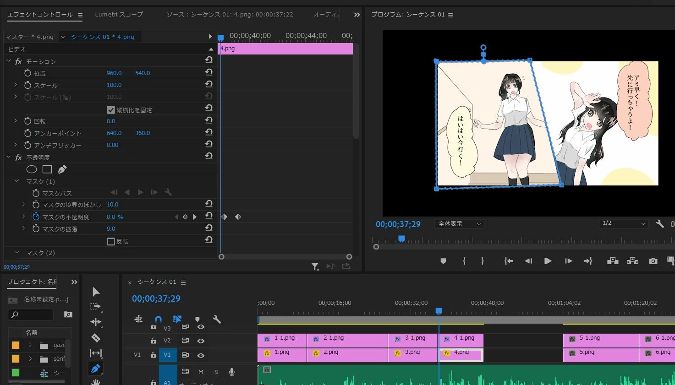Select the Selection tool arrow
This screenshot has width=675, height=385.
tap(96, 292)
